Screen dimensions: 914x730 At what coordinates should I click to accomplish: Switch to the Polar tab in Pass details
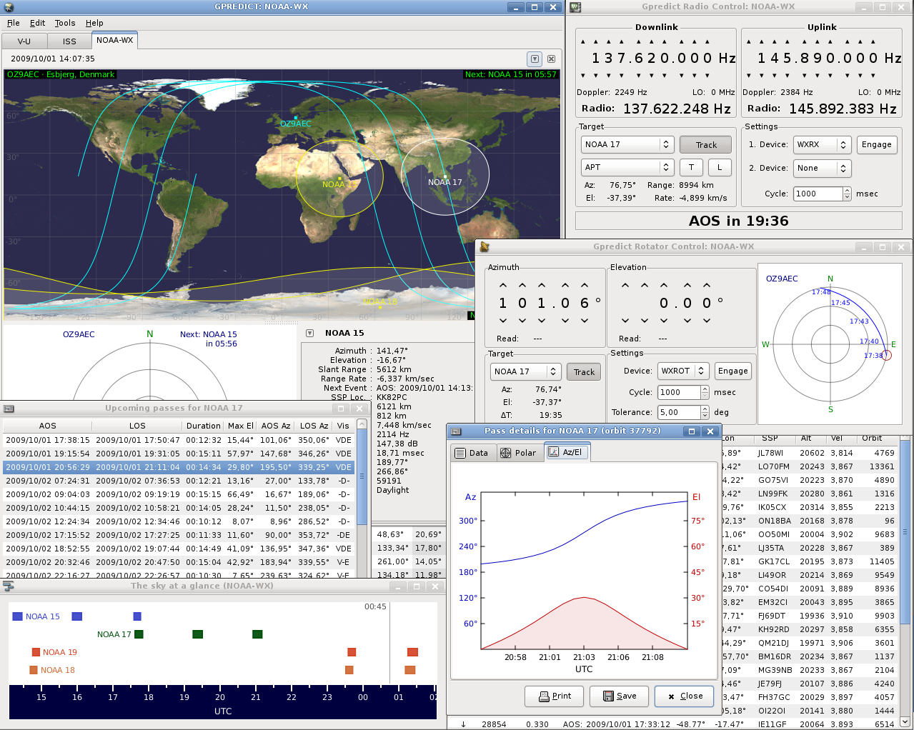pos(518,453)
